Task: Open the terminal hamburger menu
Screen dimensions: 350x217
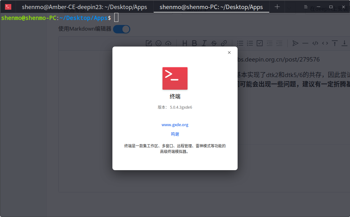Action: (x=306, y=7)
